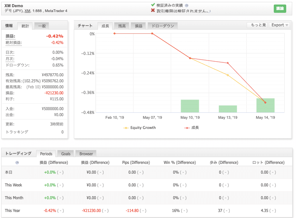Open the XM broker link
The width and height of the screenshot is (296, 218).
tap(27, 11)
